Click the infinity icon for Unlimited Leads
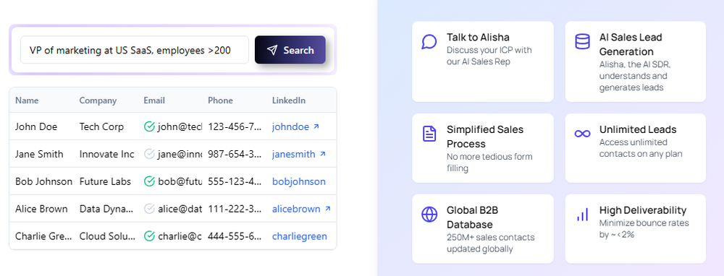Viewport: 724px width, 276px height. [x=582, y=134]
